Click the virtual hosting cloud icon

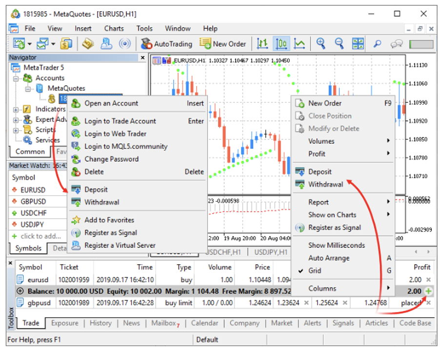click(x=107, y=44)
